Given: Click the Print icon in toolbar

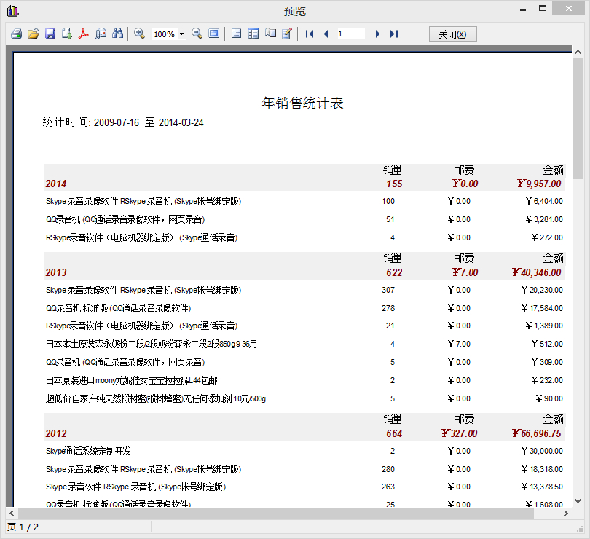Looking at the screenshot, I should (x=16, y=34).
